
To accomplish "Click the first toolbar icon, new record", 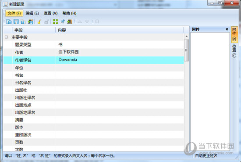I will click(x=9, y=22).
